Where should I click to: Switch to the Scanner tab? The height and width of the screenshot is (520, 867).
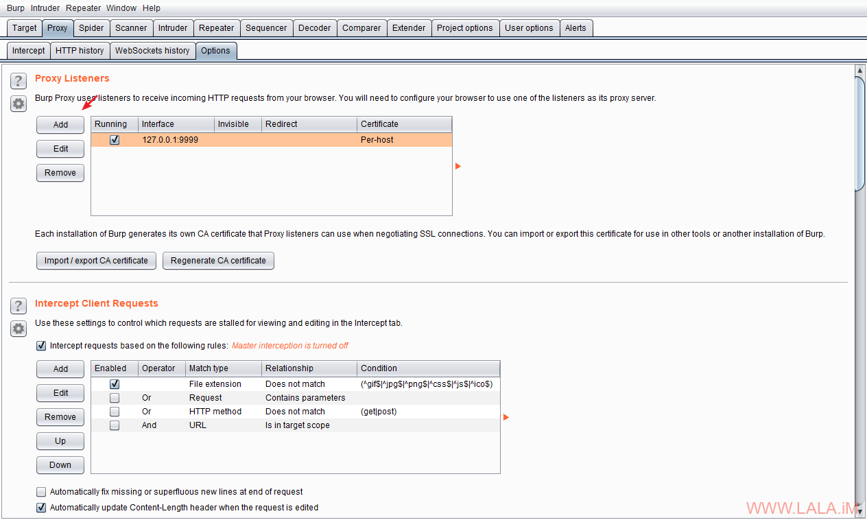pyautogui.click(x=131, y=28)
